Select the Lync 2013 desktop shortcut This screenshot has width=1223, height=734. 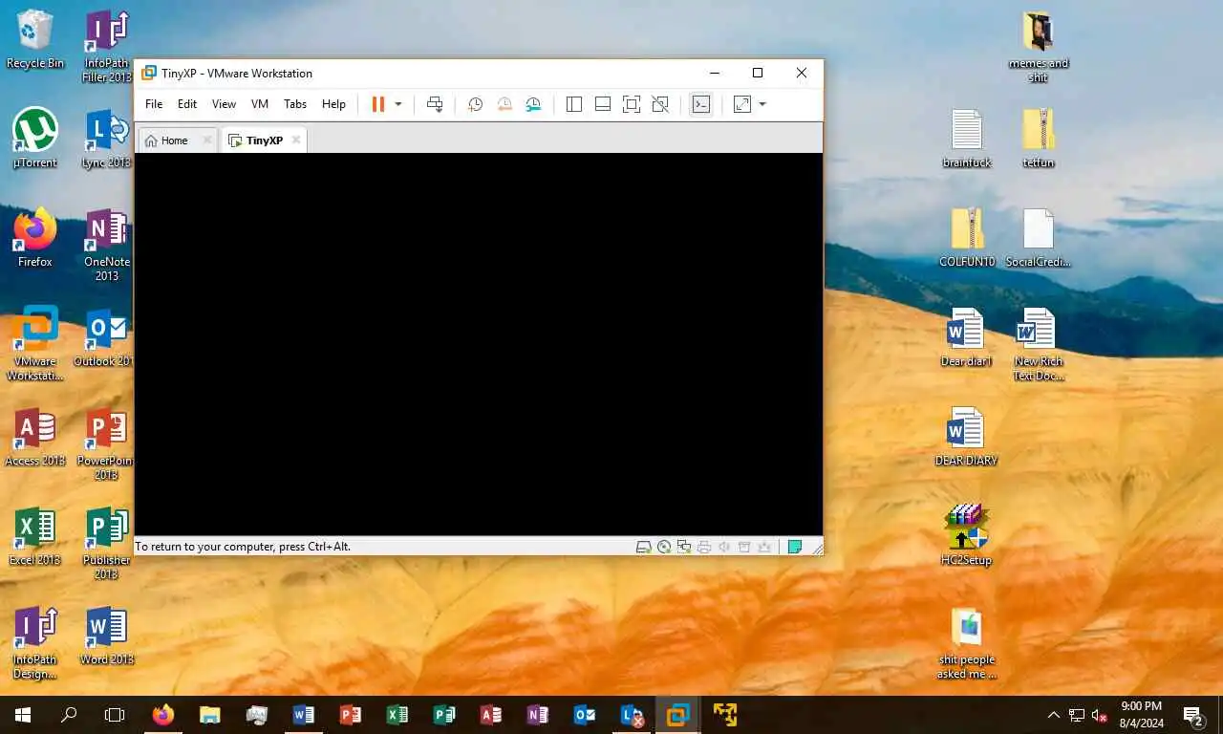click(107, 139)
